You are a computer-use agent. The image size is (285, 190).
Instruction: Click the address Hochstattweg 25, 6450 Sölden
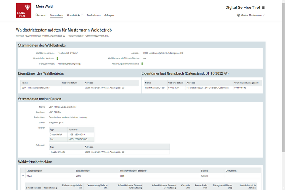pyautogui.click(x=208, y=88)
